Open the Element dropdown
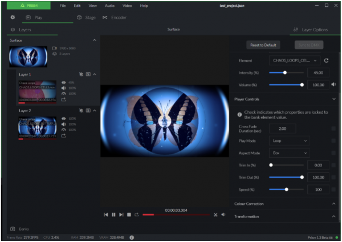The image size is (342, 242). [295, 60]
